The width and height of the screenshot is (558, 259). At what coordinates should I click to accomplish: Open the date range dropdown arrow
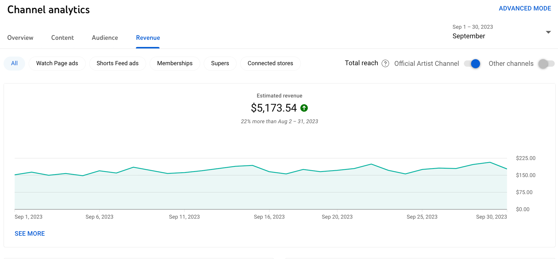click(x=548, y=32)
